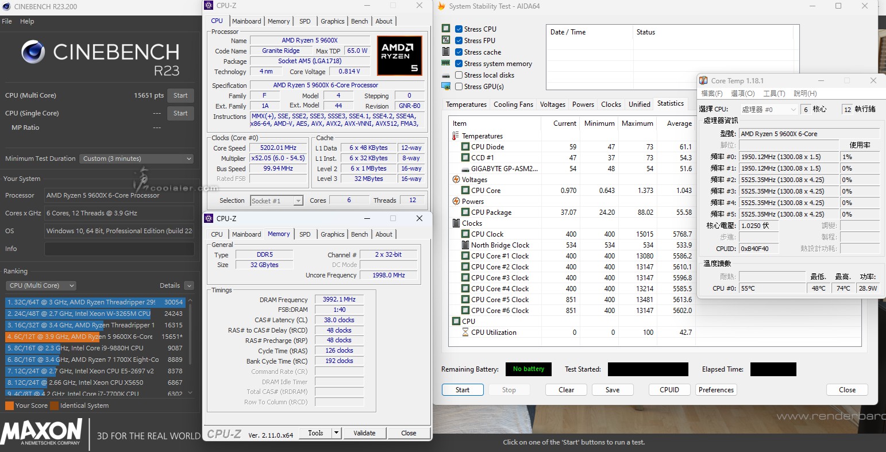Open the Graphics tab in the CPU-Z Memory window

tap(333, 234)
